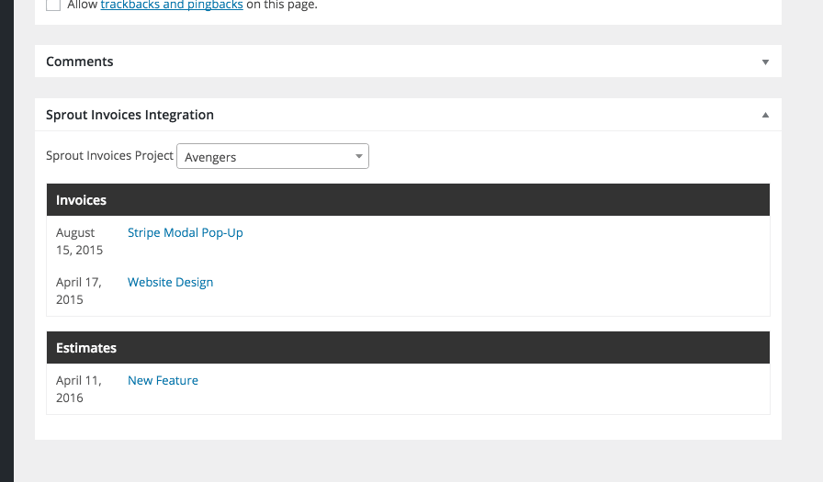The image size is (823, 482).
Task: Open the New Feature estimate
Action: (x=163, y=381)
